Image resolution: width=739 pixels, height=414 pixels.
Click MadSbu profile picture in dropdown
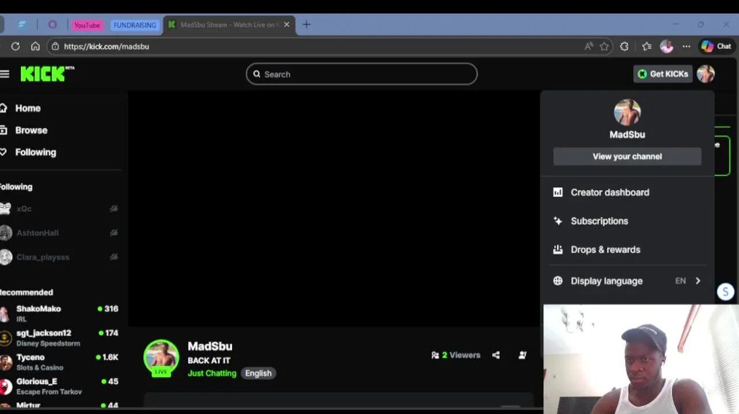(x=627, y=112)
